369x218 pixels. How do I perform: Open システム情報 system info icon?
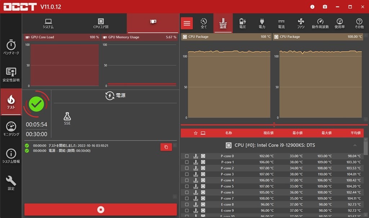click(x=11, y=156)
